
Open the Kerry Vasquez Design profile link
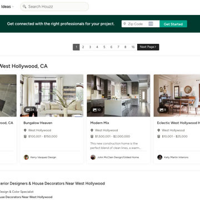click(x=43, y=157)
